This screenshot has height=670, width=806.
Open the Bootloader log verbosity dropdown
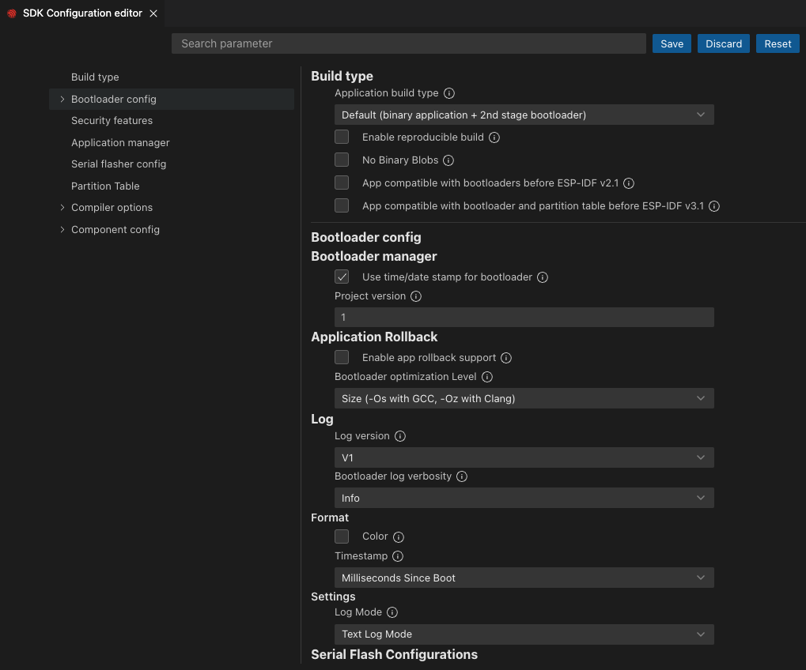coord(524,499)
